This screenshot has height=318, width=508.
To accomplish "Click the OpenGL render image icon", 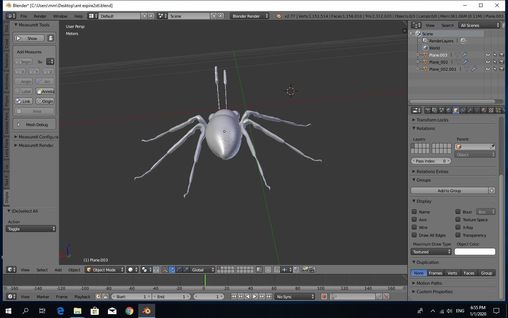I will (x=305, y=270).
